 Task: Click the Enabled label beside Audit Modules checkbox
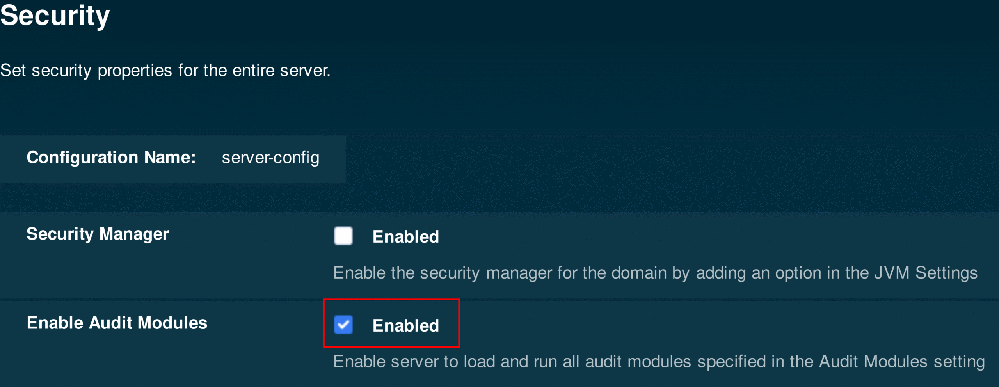405,326
